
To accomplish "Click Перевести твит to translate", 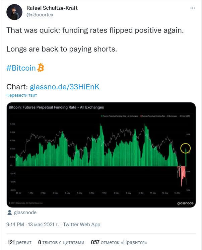I will [x=22, y=95].
